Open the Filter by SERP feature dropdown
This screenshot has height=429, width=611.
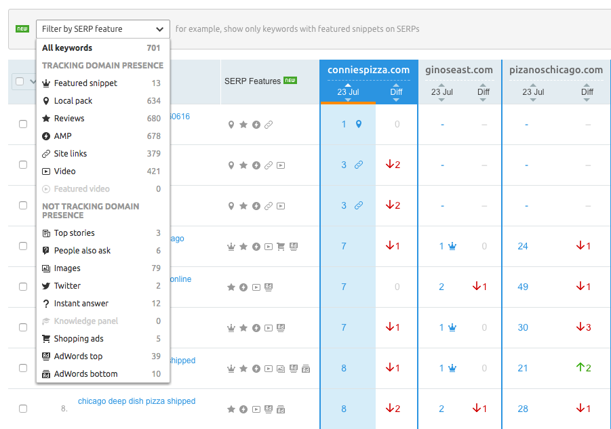pos(103,29)
